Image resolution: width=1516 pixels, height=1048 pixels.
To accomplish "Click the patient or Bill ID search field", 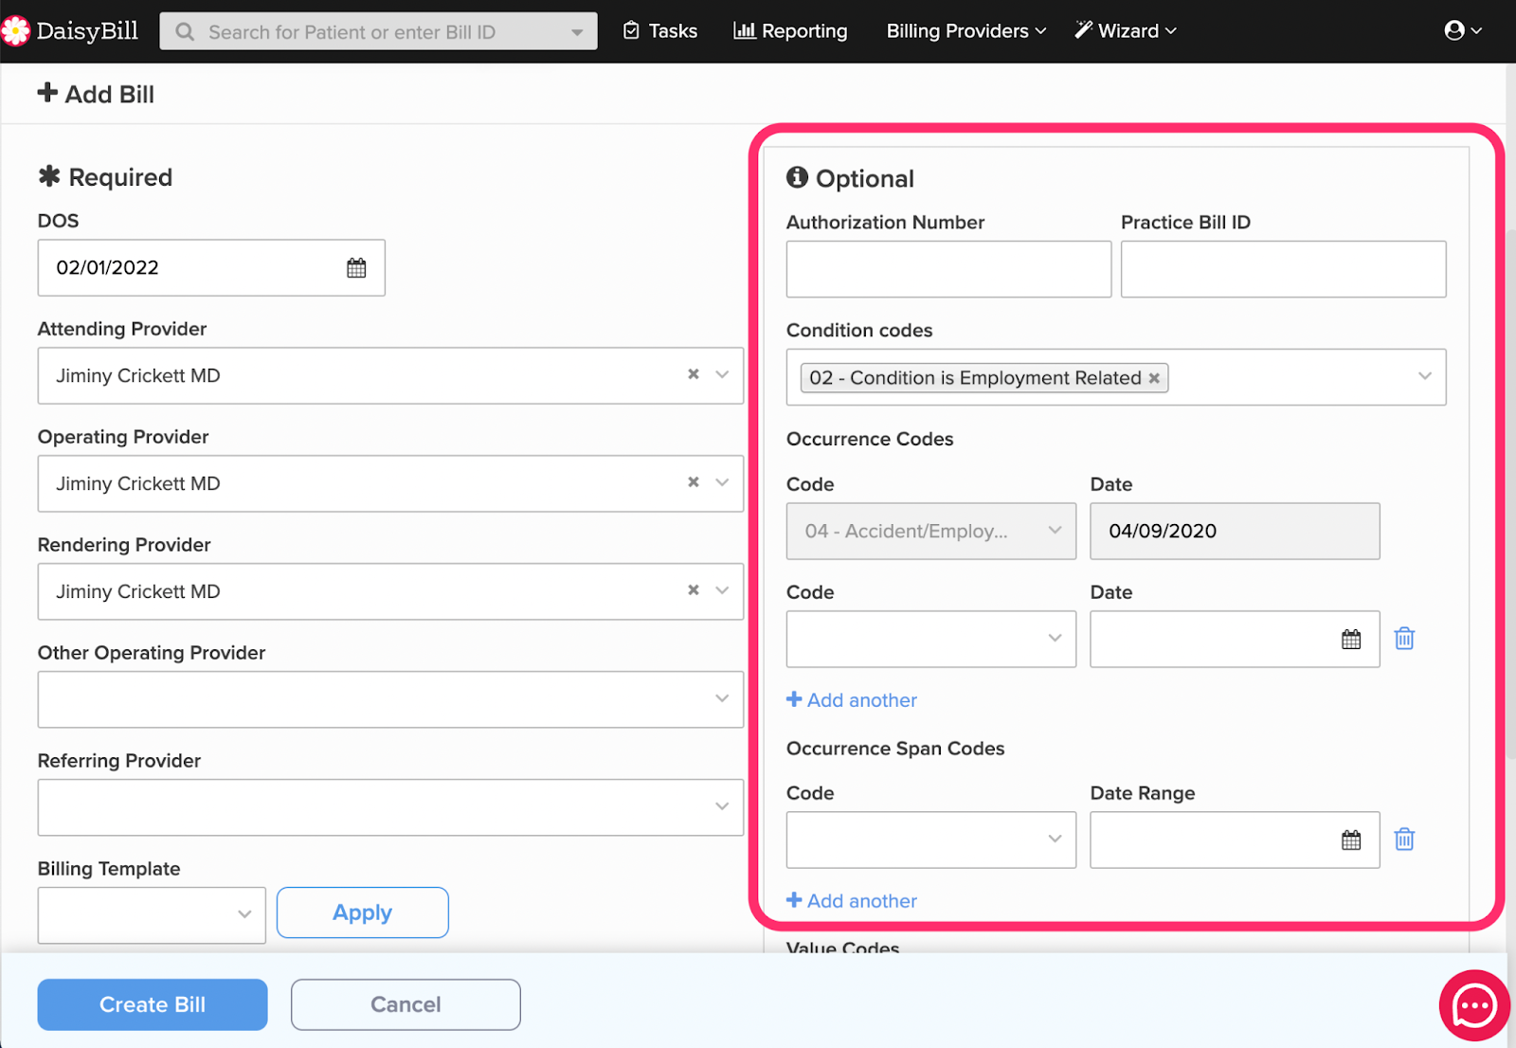I will (x=379, y=32).
